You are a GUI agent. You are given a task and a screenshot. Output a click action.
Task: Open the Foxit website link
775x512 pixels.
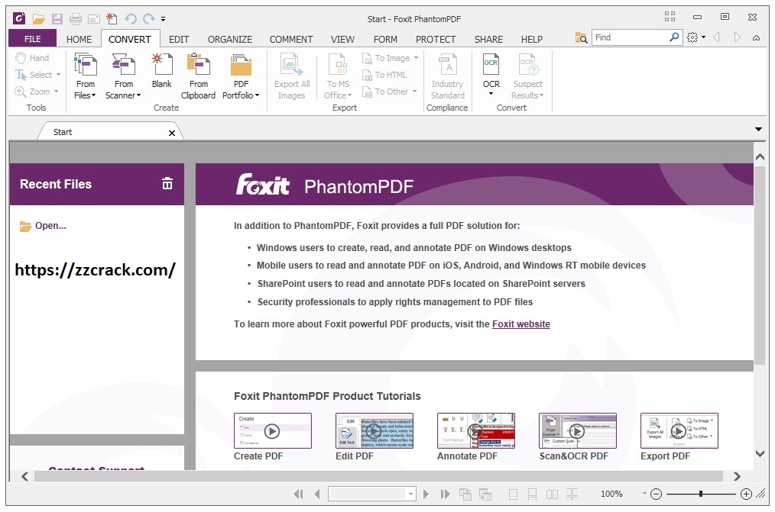click(x=521, y=324)
